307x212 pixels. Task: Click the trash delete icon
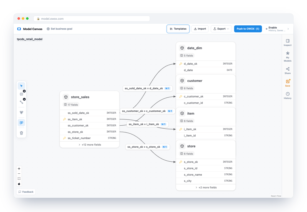[x=22, y=133]
